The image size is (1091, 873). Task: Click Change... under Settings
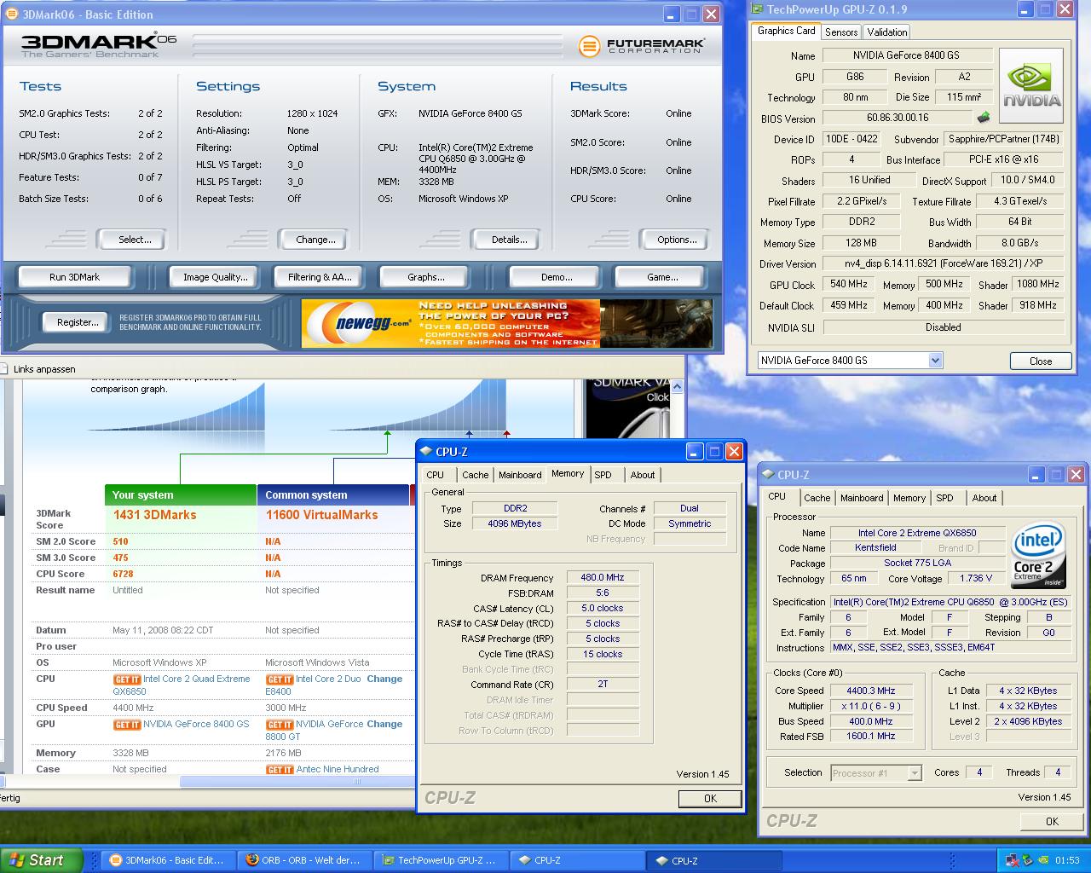pos(315,240)
